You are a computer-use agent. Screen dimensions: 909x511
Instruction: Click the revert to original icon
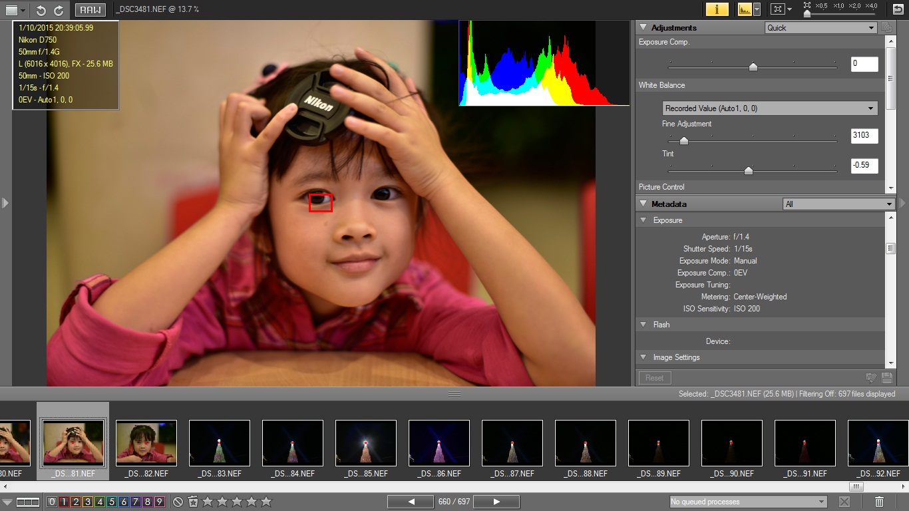coord(898,9)
